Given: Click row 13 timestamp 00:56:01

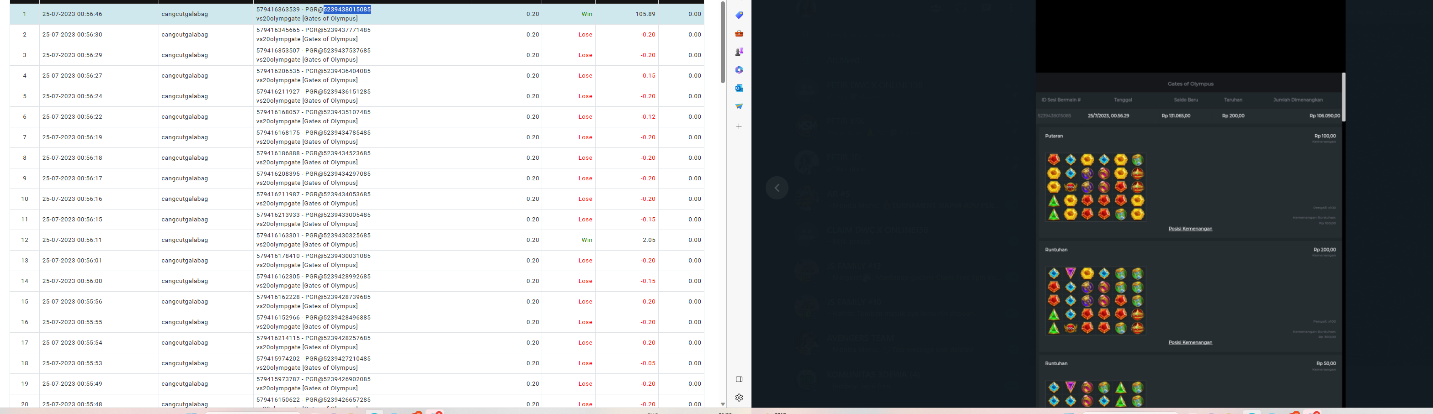Looking at the screenshot, I should point(72,261).
